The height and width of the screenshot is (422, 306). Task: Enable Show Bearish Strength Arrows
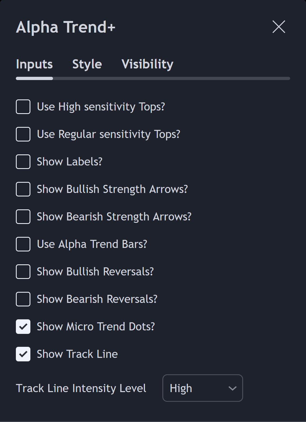(x=23, y=217)
